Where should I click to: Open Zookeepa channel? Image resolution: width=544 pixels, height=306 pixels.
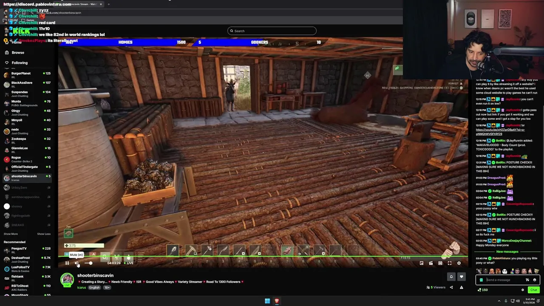26,140
